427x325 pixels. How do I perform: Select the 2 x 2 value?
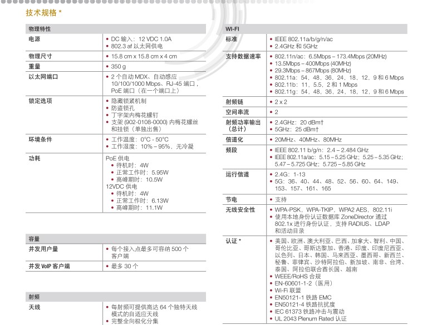(281, 102)
